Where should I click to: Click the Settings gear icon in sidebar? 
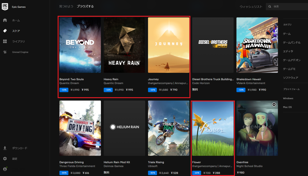pos(5,159)
